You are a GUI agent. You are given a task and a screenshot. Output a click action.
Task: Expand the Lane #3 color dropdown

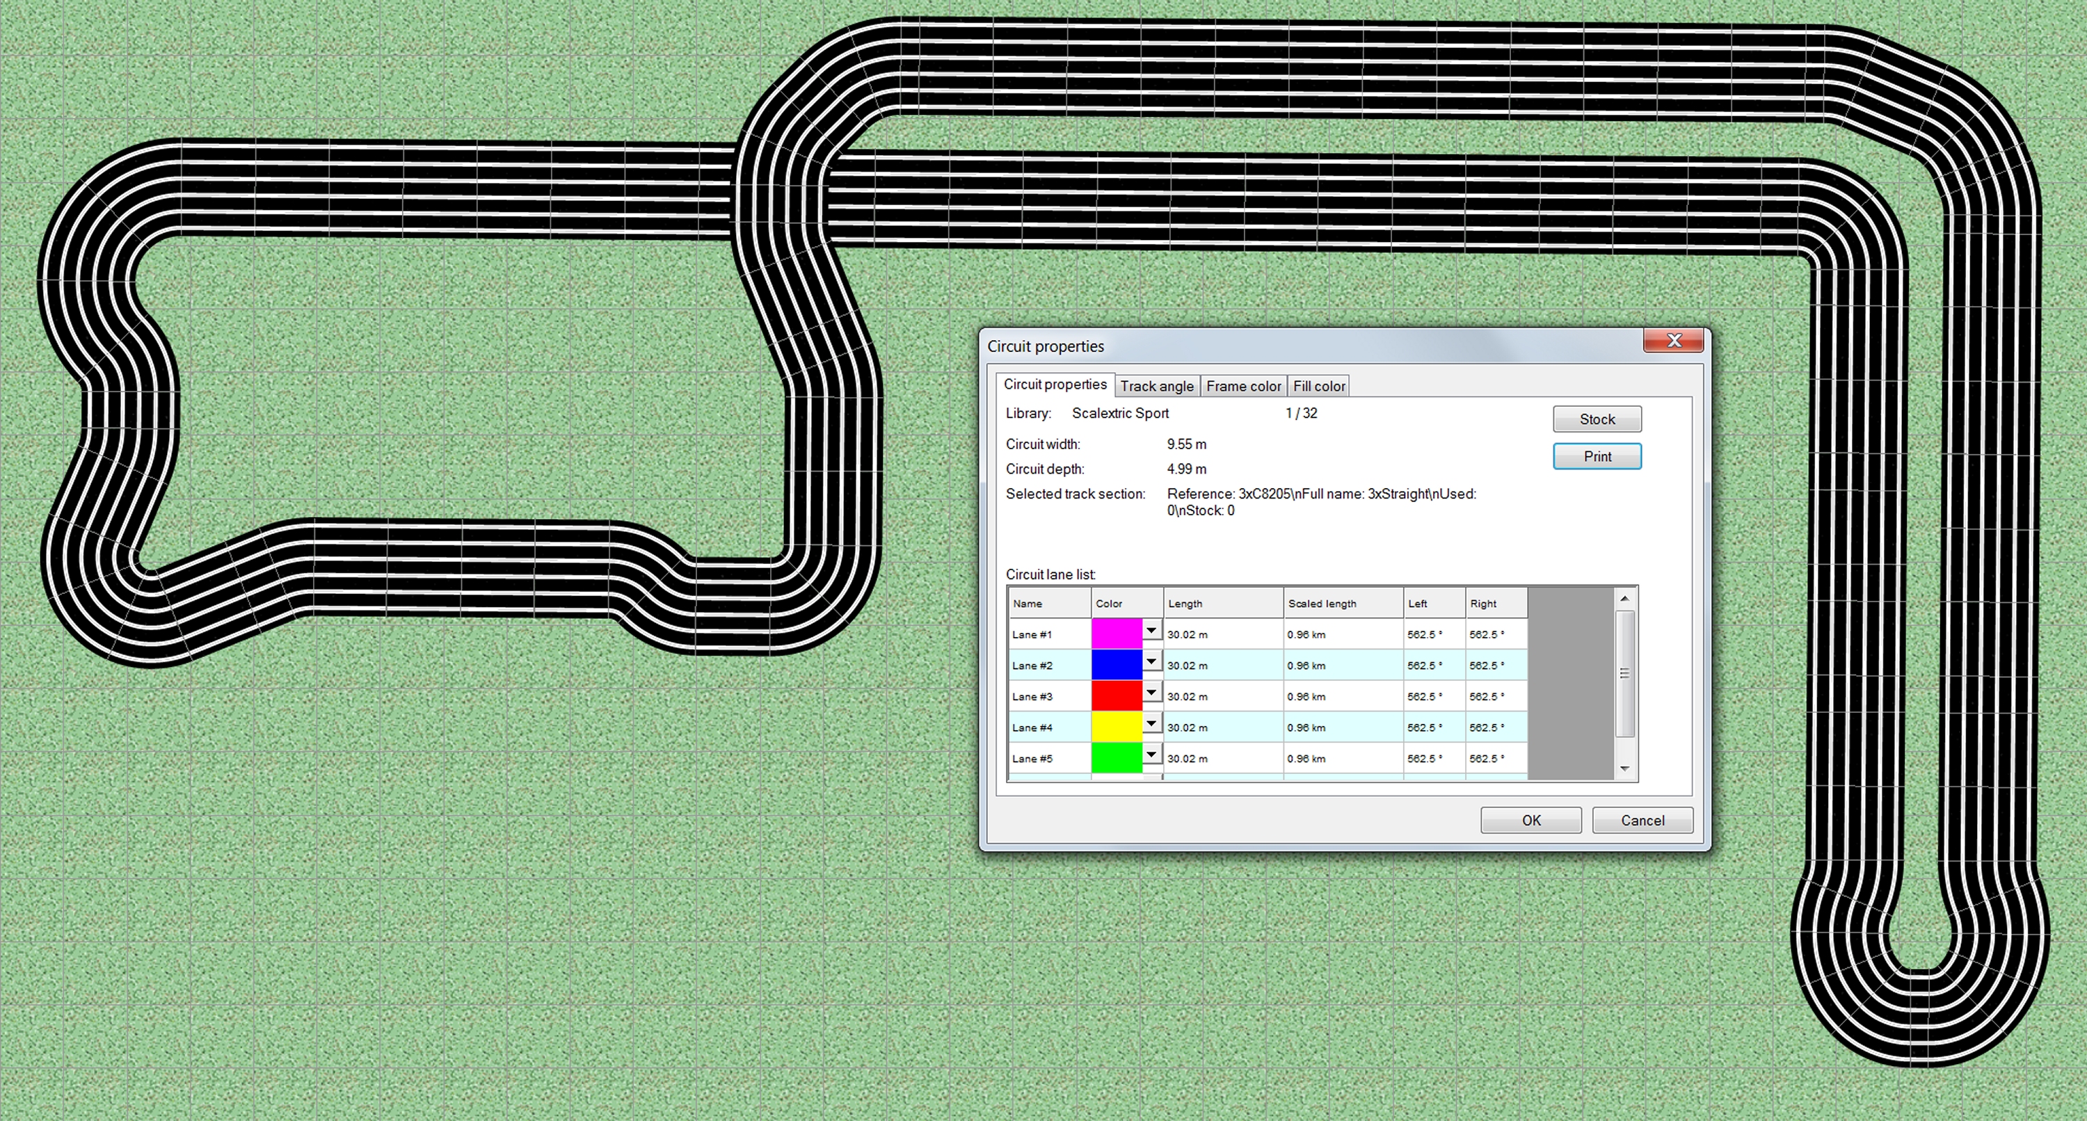1151,693
